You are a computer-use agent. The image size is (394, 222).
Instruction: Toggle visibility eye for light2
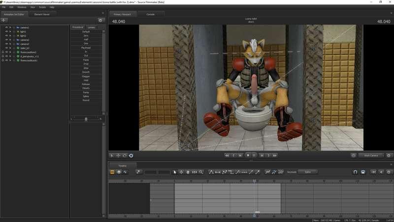tap(6, 35)
